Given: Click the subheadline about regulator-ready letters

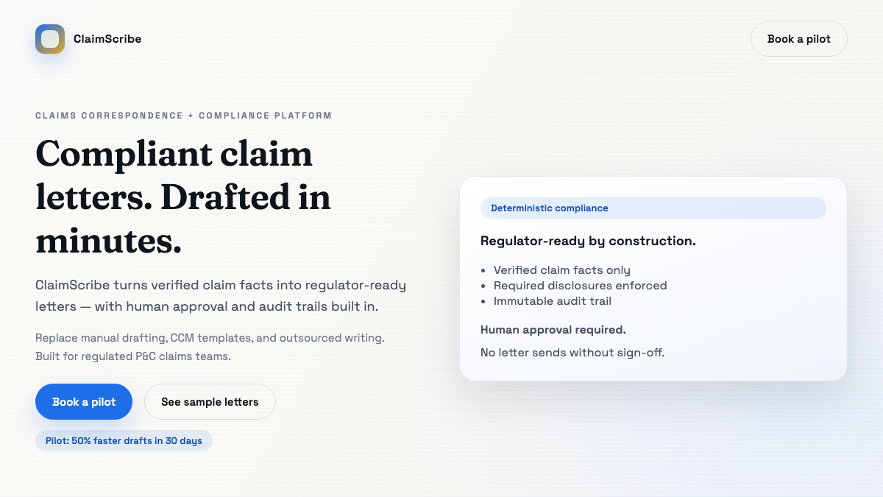Looking at the screenshot, I should pos(221,295).
